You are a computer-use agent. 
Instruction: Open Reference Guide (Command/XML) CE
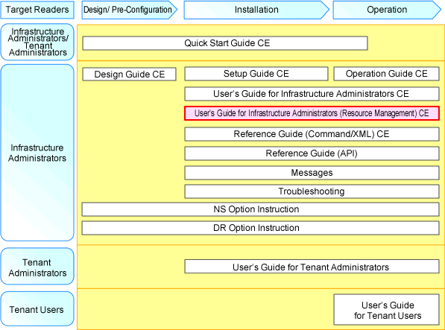click(x=312, y=134)
